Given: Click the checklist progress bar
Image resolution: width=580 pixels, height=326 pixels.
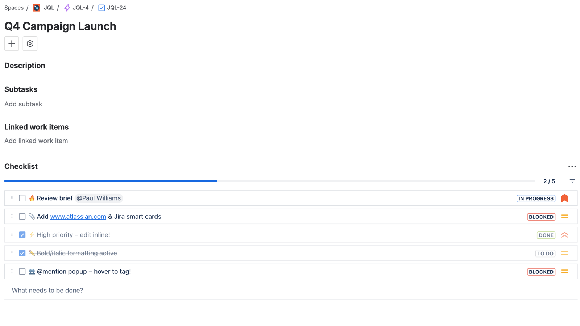Looking at the screenshot, I should pos(269,181).
